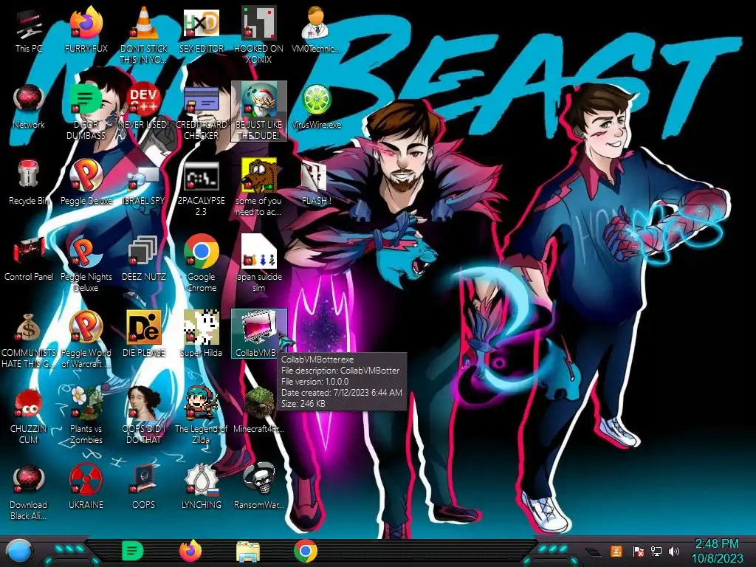This screenshot has width=756, height=567.
Task: Click the 'File version: 1.0.0.0' tooltip text
Action: coord(315,382)
